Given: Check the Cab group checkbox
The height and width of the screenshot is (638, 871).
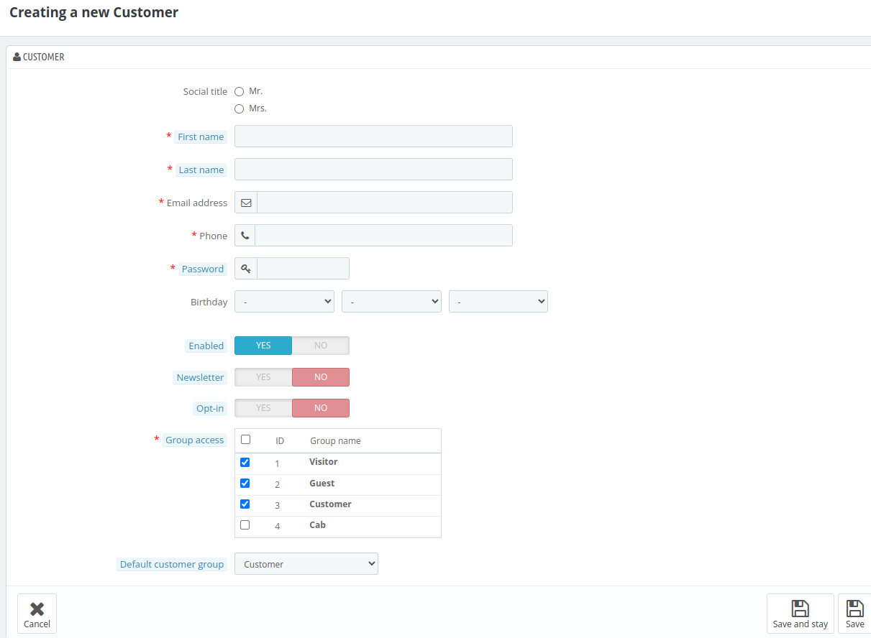Looking at the screenshot, I should pyautogui.click(x=245, y=525).
